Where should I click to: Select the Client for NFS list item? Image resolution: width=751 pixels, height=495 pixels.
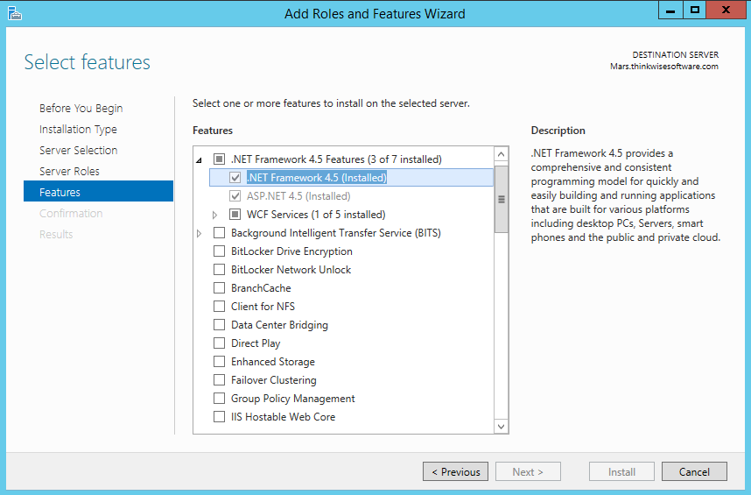[x=263, y=307]
